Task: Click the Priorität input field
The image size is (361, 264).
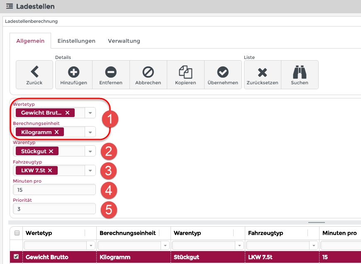Action: click(x=54, y=209)
